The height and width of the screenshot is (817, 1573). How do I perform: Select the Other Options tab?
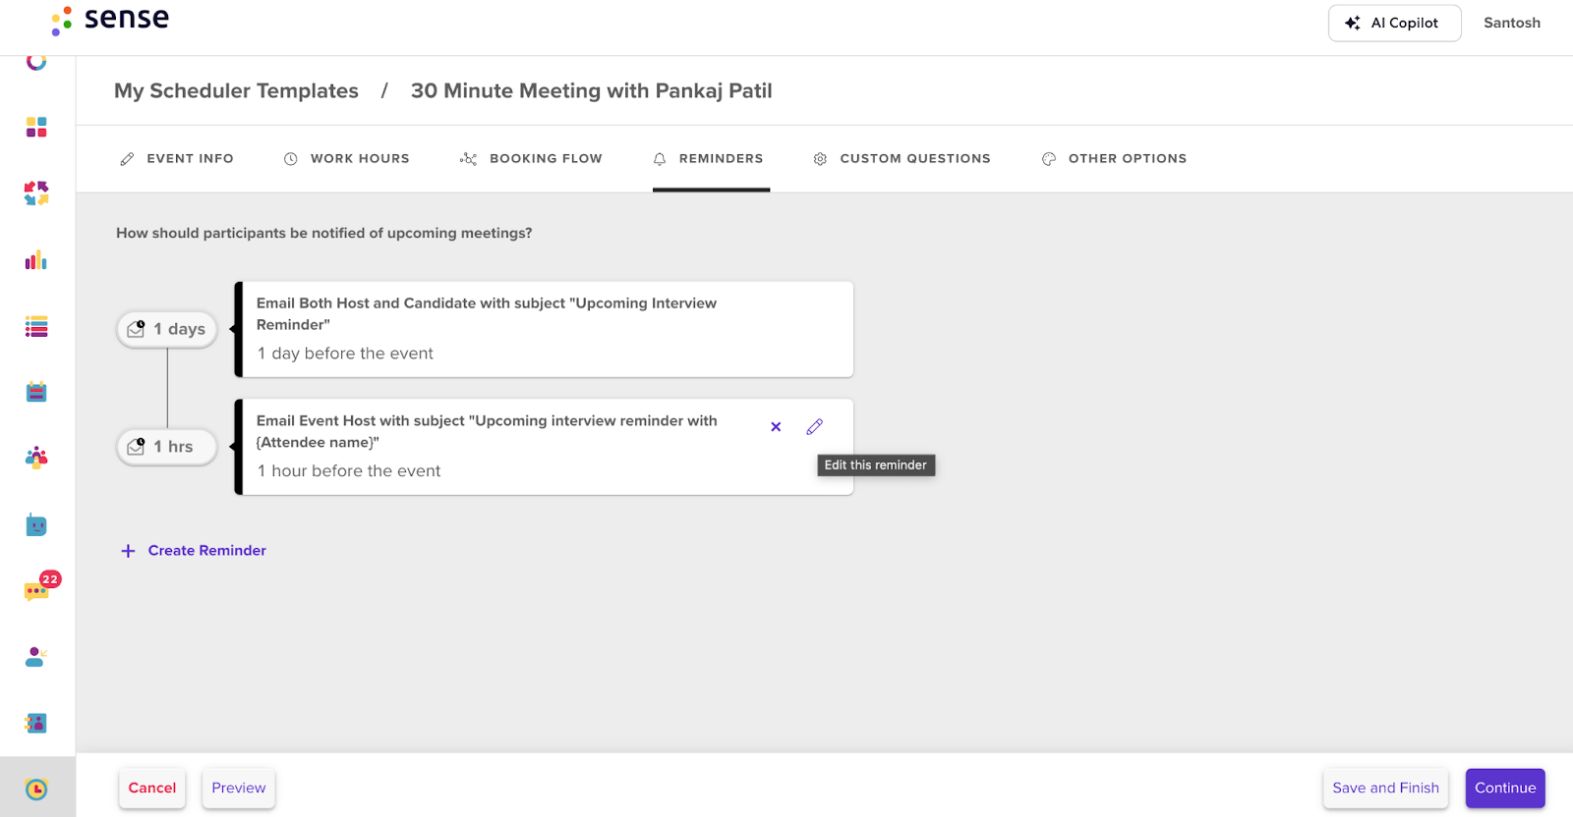[x=1114, y=158]
